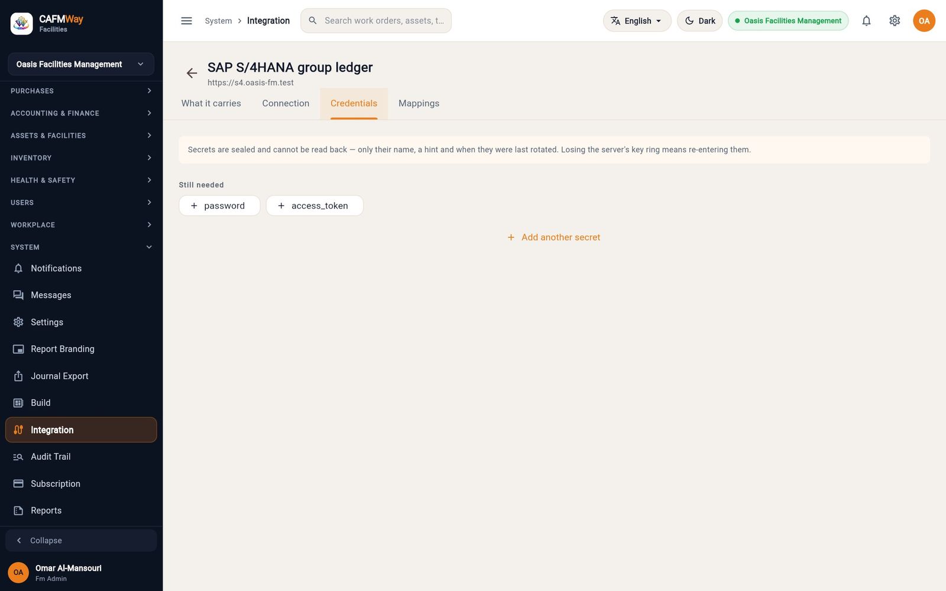This screenshot has height=591, width=946.
Task: Add the password secret
Action: (219, 206)
